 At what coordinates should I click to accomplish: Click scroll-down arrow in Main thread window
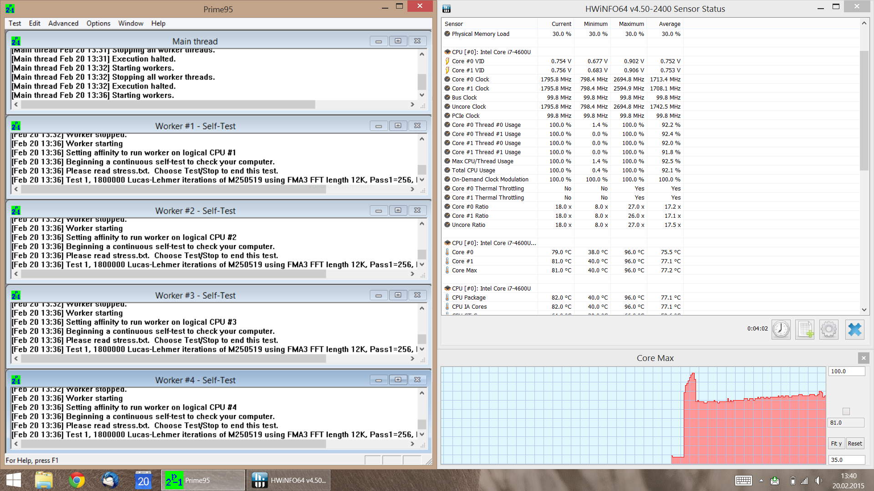coord(422,95)
